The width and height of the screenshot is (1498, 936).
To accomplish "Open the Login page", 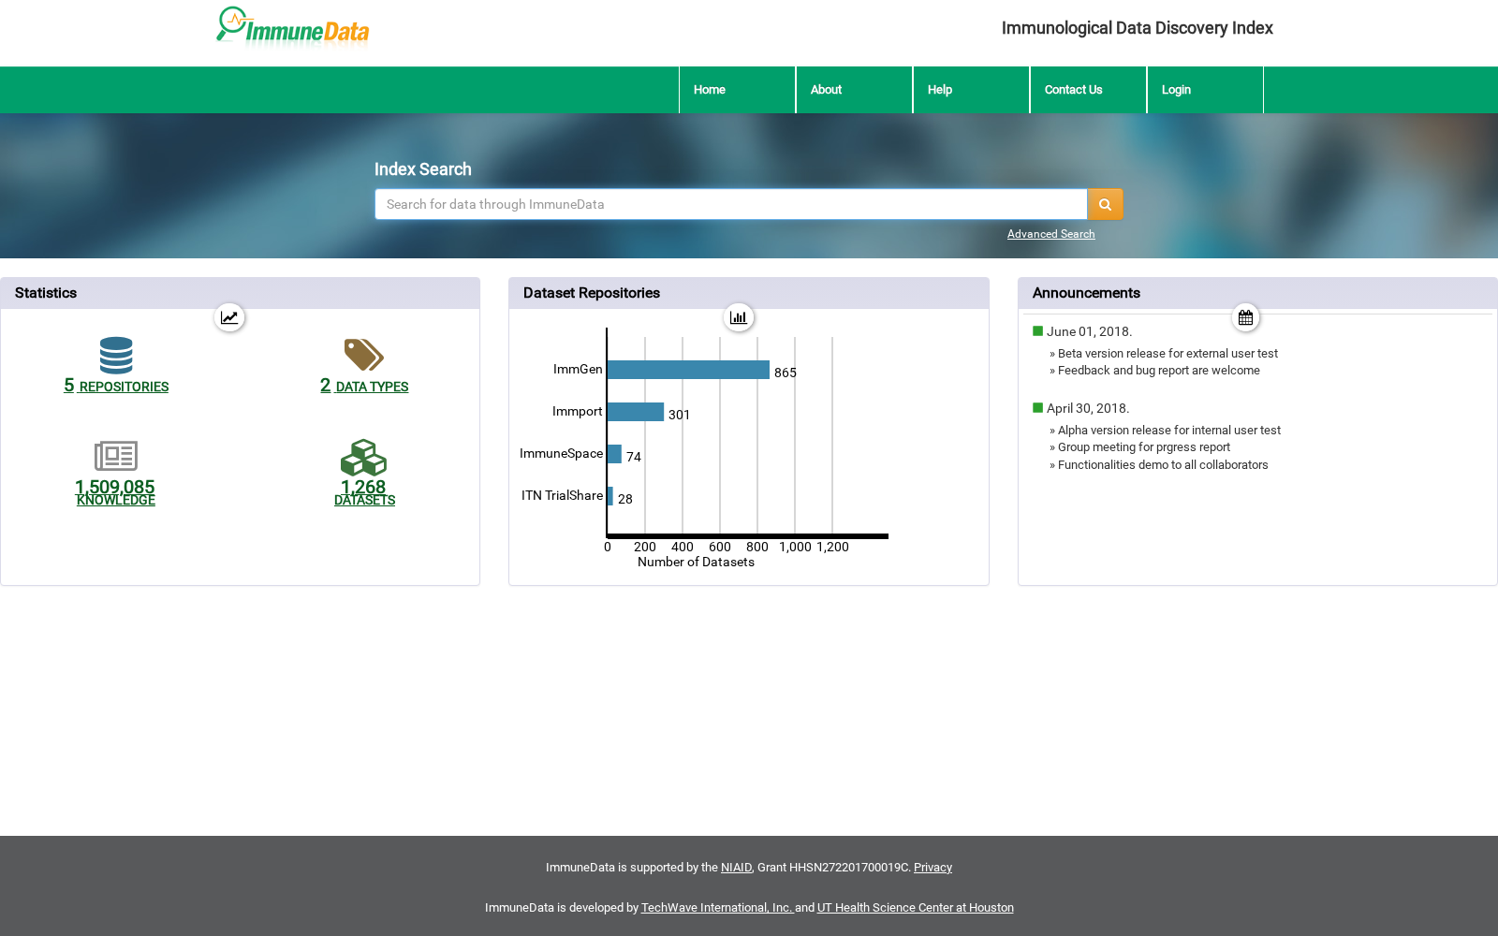I will coord(1205,90).
